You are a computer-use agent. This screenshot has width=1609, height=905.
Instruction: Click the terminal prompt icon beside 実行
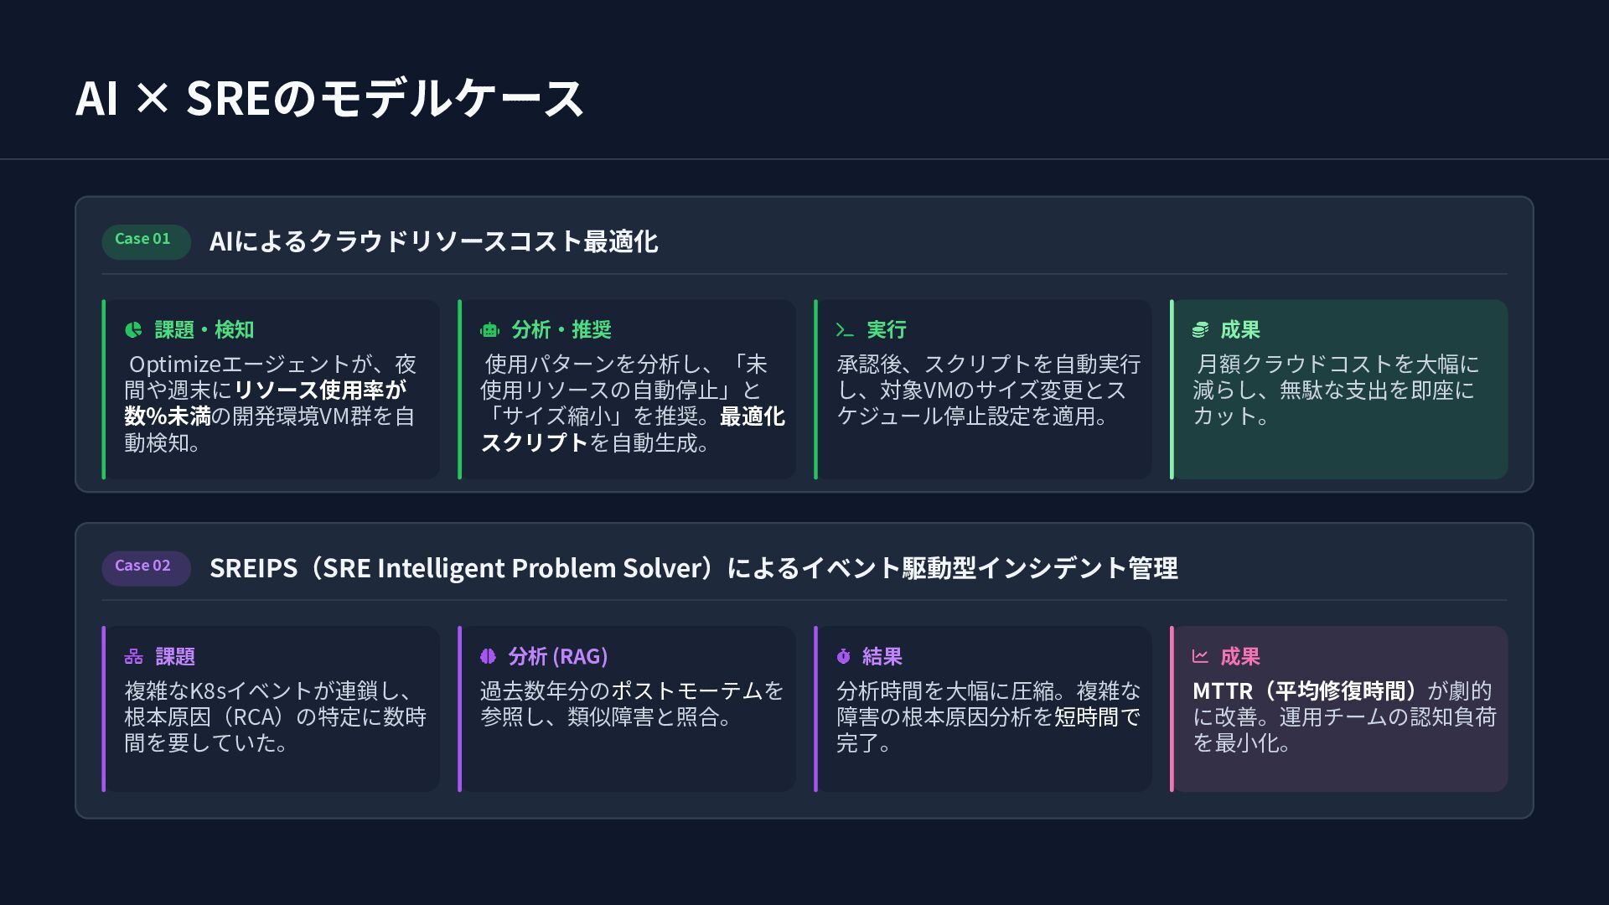click(x=845, y=330)
